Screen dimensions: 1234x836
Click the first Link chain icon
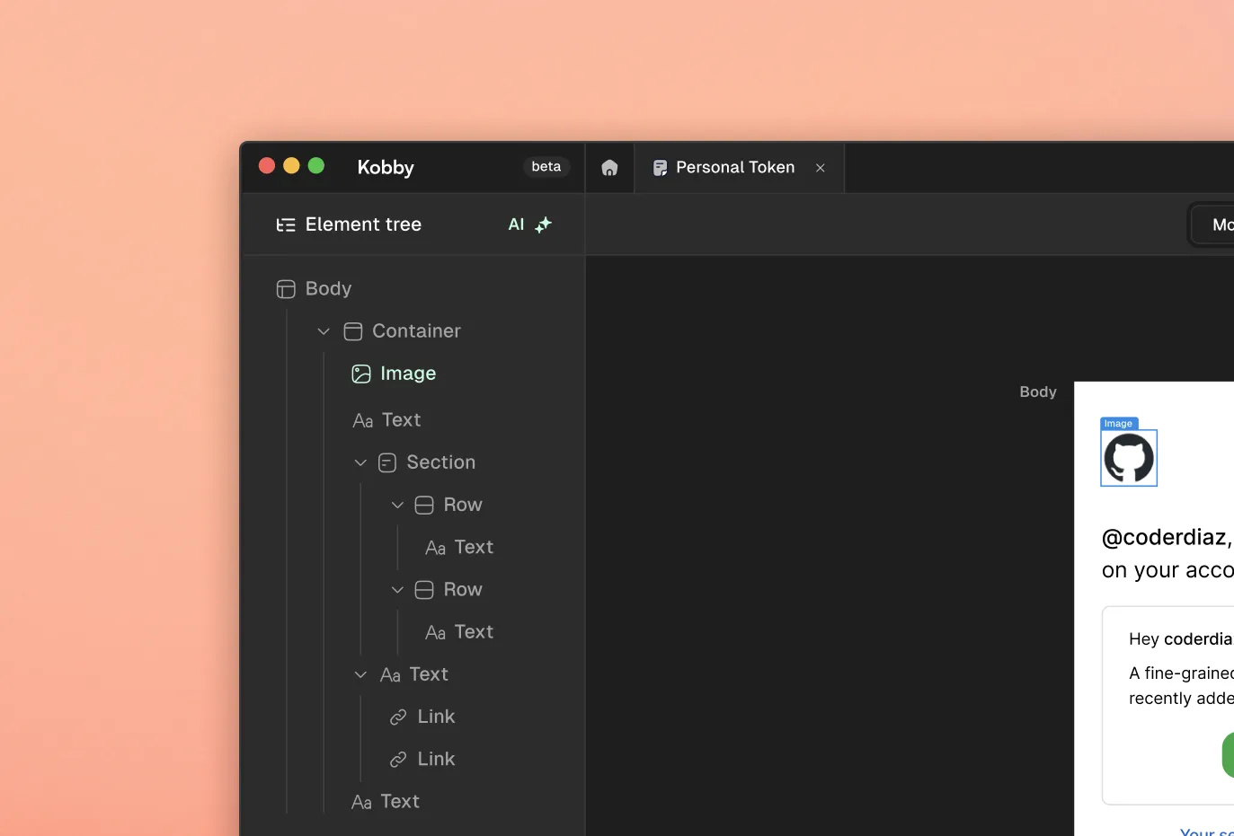[398, 717]
